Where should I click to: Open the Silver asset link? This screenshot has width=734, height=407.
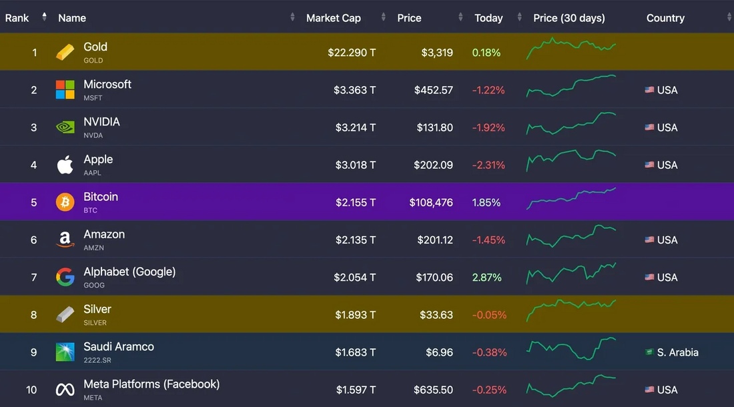[97, 309]
